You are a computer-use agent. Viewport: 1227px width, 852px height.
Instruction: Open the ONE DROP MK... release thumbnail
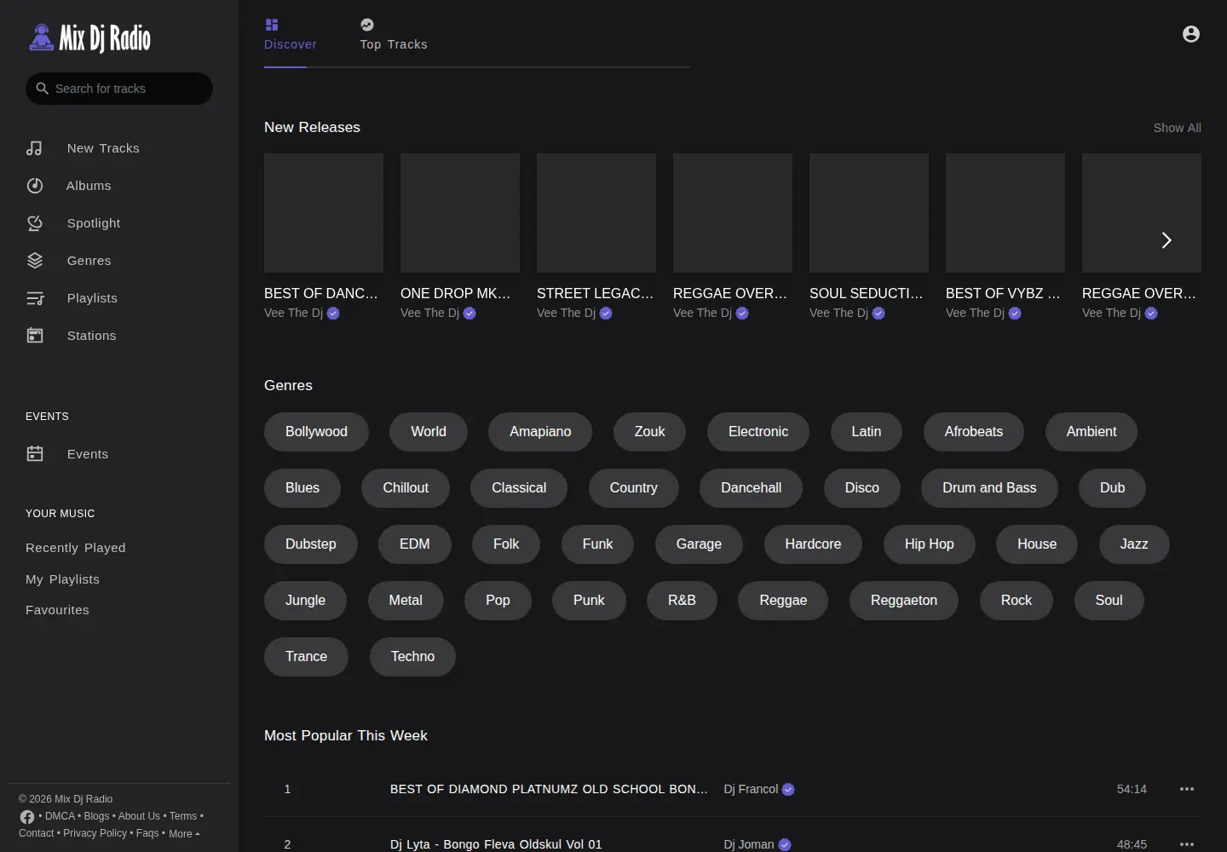coord(460,213)
